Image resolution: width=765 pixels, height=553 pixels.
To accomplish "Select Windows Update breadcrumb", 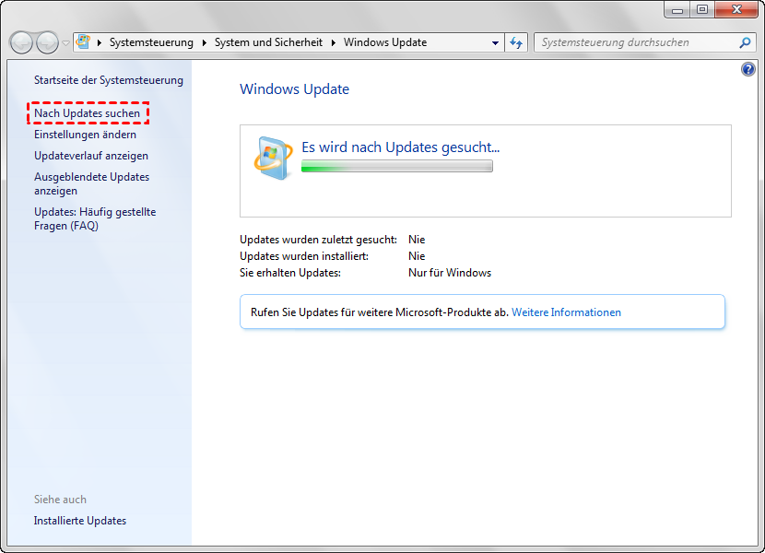I will [x=385, y=42].
